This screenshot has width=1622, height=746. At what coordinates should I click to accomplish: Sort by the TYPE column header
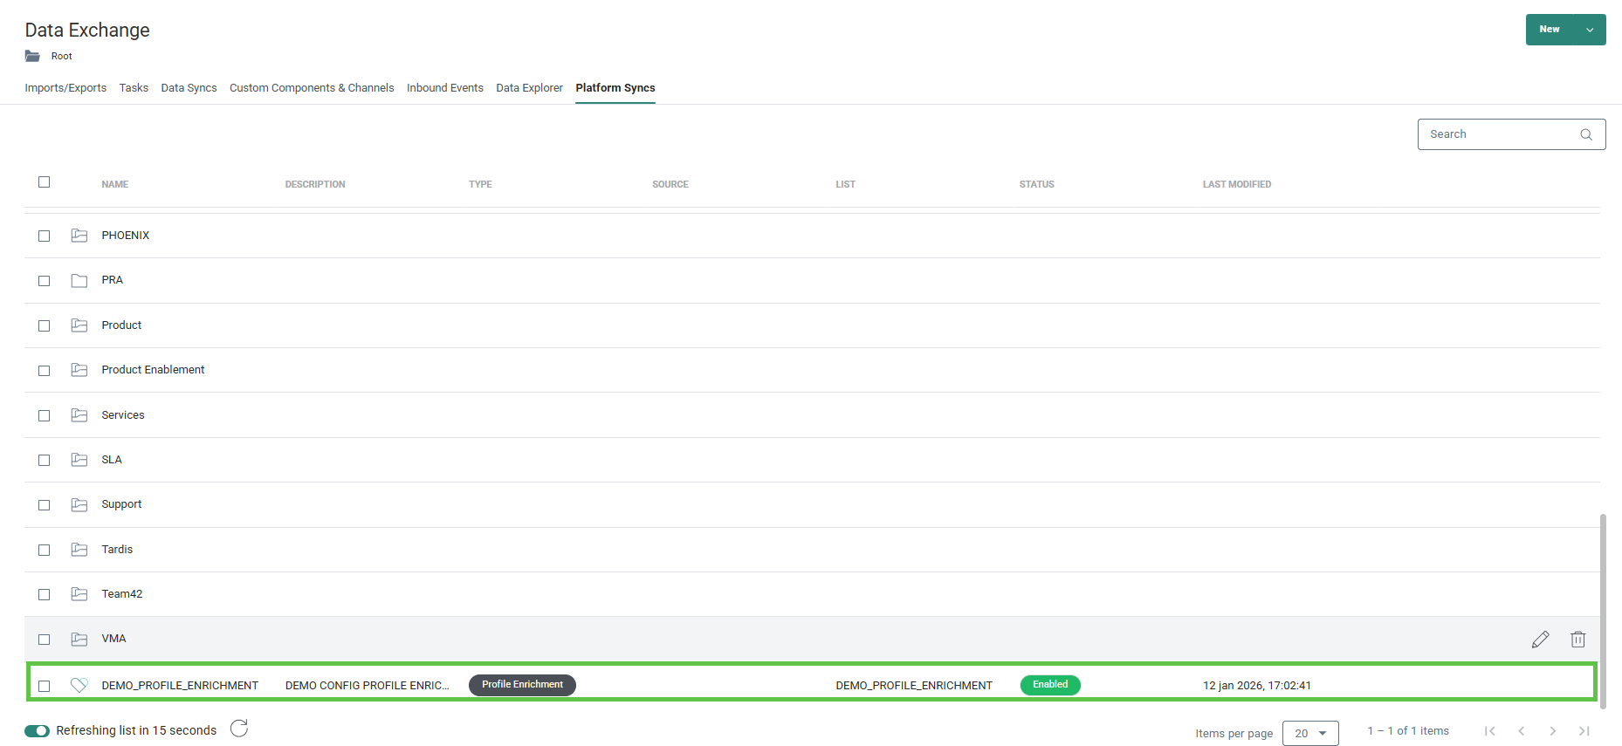(x=480, y=185)
